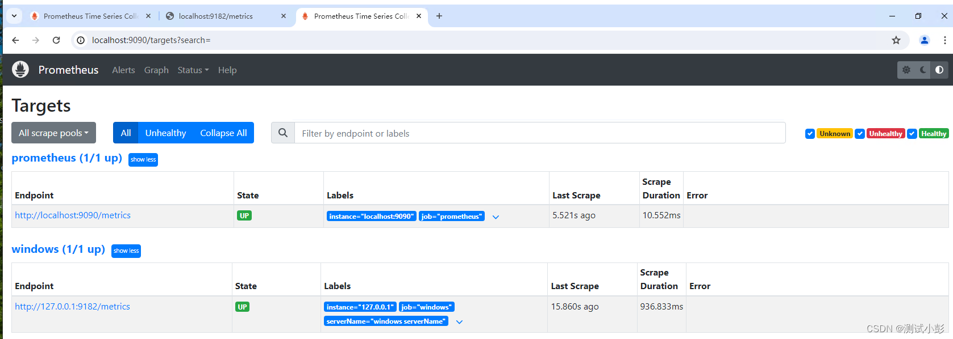The height and width of the screenshot is (339, 953).
Task: Click the UP state badge for localhost:9090
Action: [x=244, y=215]
